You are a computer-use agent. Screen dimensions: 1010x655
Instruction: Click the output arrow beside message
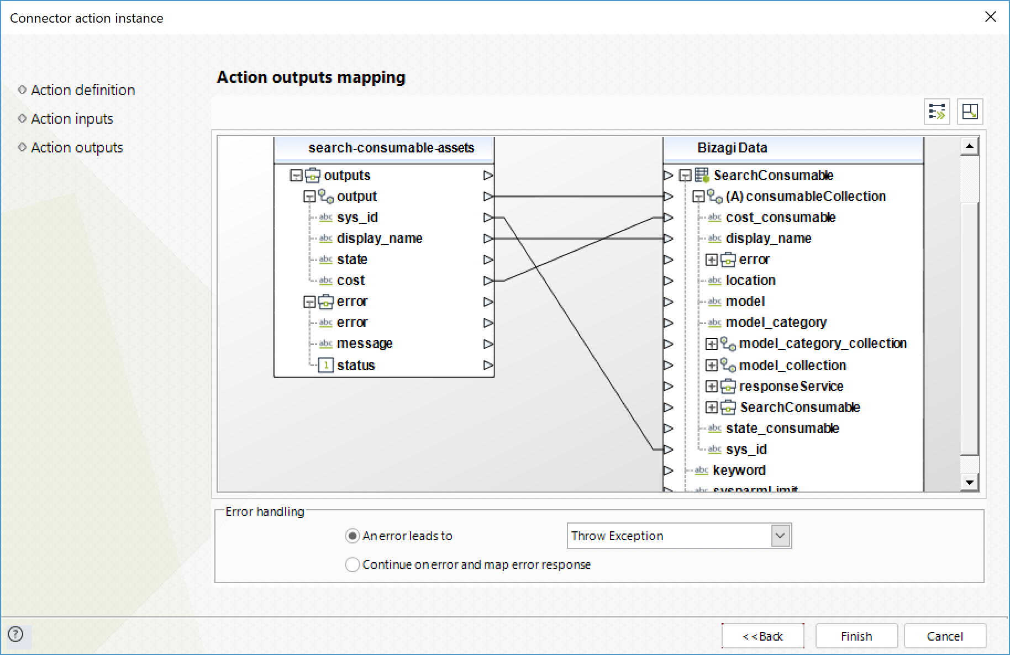click(x=488, y=344)
